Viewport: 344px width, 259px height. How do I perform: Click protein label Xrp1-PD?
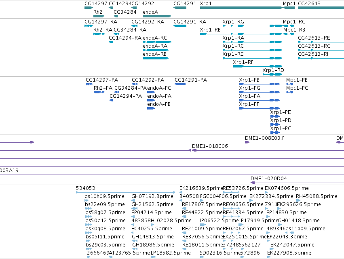[x=281, y=121]
